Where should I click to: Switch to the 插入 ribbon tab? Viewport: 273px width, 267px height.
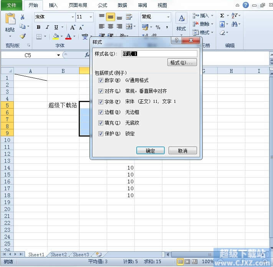(53, 5)
